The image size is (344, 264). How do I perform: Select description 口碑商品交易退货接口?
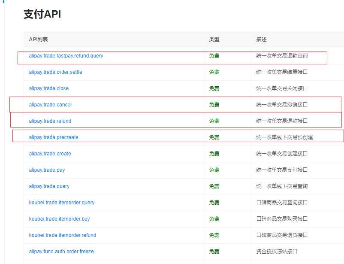[x=282, y=235]
